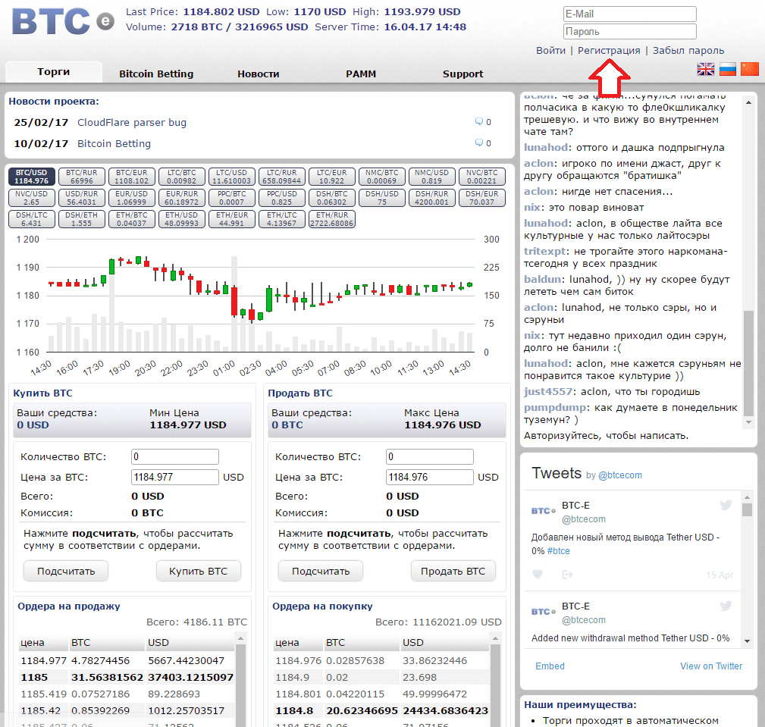The height and width of the screenshot is (727, 765).
Task: Switch site language to Russian flag
Action: pyautogui.click(x=727, y=69)
